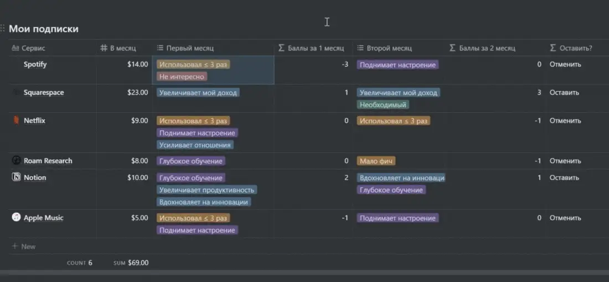Click Apple Music's first-month Поднимает настроение tag
609x282 pixels.
(197, 230)
